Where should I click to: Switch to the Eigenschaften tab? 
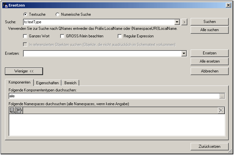pos(47,83)
